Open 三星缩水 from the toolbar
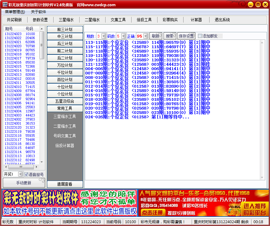Viewport: 270px width, 226px height. [66, 20]
